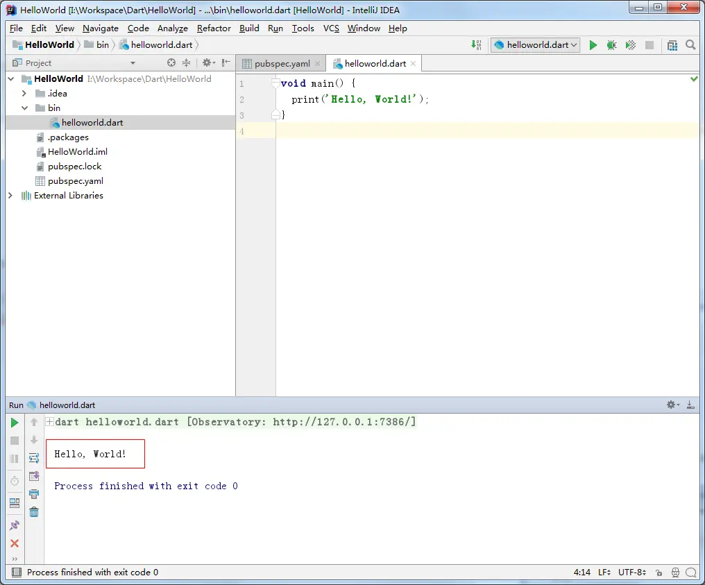Screen dimensions: 705x585
Task: Change line separator LF in status bar
Action: point(604,573)
